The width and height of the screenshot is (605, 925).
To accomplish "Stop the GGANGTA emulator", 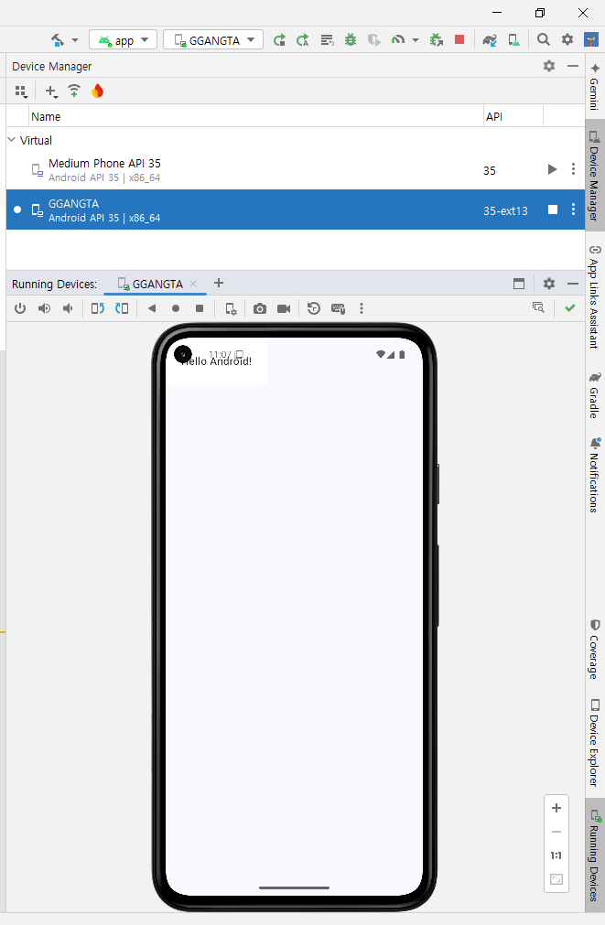I will pos(553,210).
